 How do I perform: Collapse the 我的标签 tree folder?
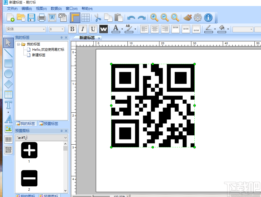pos(18,44)
